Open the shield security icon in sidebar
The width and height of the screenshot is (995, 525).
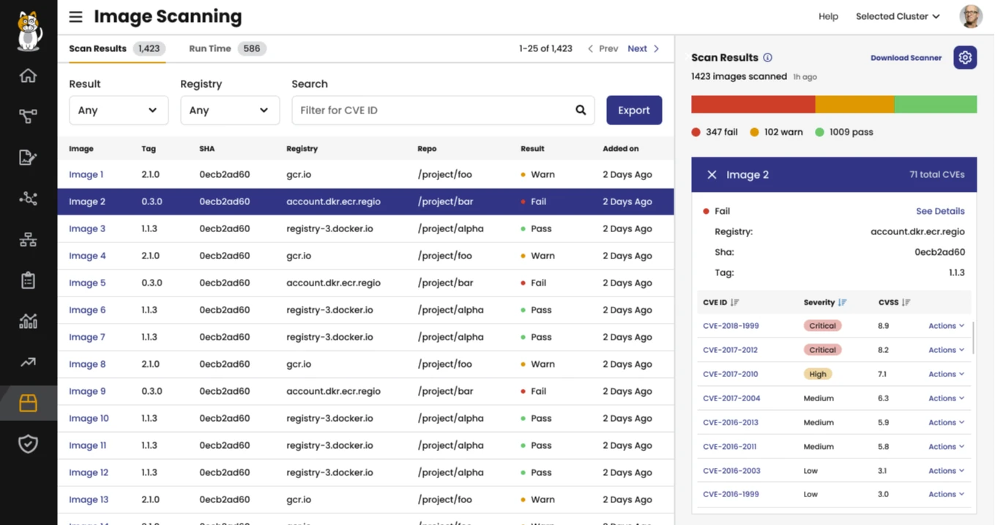28,444
